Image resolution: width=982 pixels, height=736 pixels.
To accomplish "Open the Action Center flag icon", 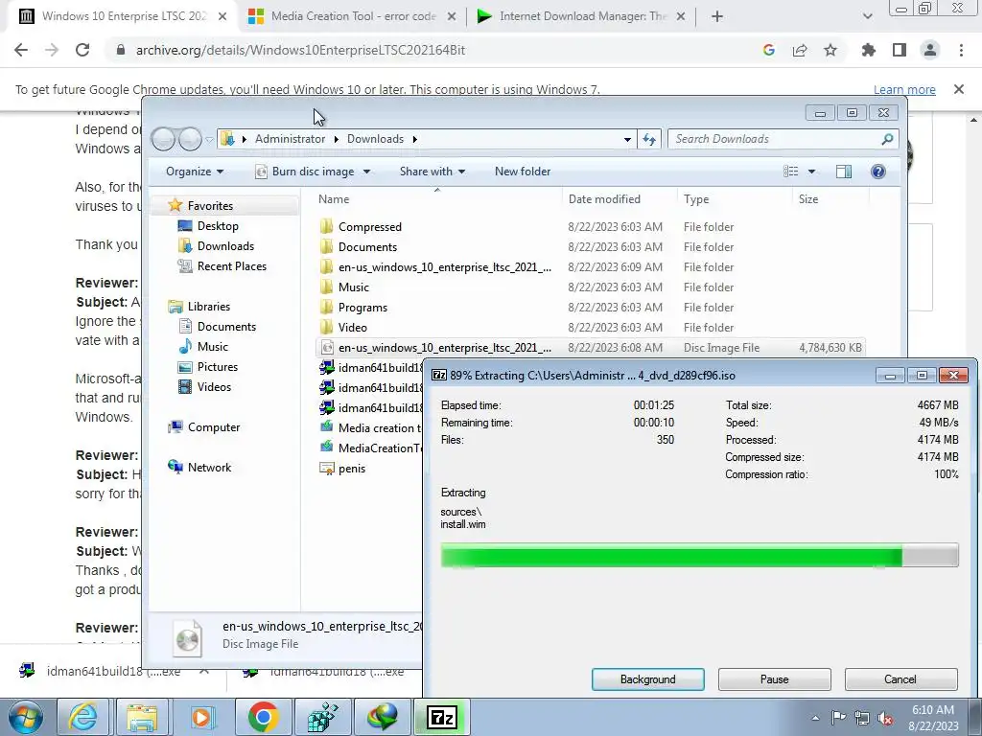I will tap(838, 718).
